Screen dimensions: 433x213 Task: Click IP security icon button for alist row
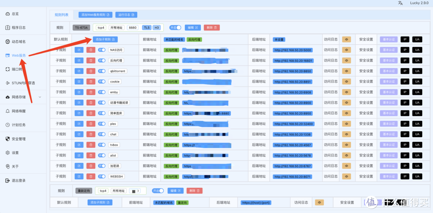coord(405,155)
